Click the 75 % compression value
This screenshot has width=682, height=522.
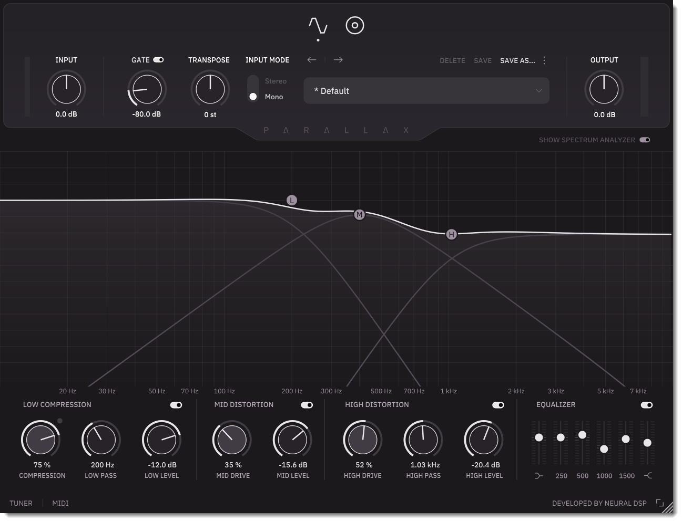point(42,465)
